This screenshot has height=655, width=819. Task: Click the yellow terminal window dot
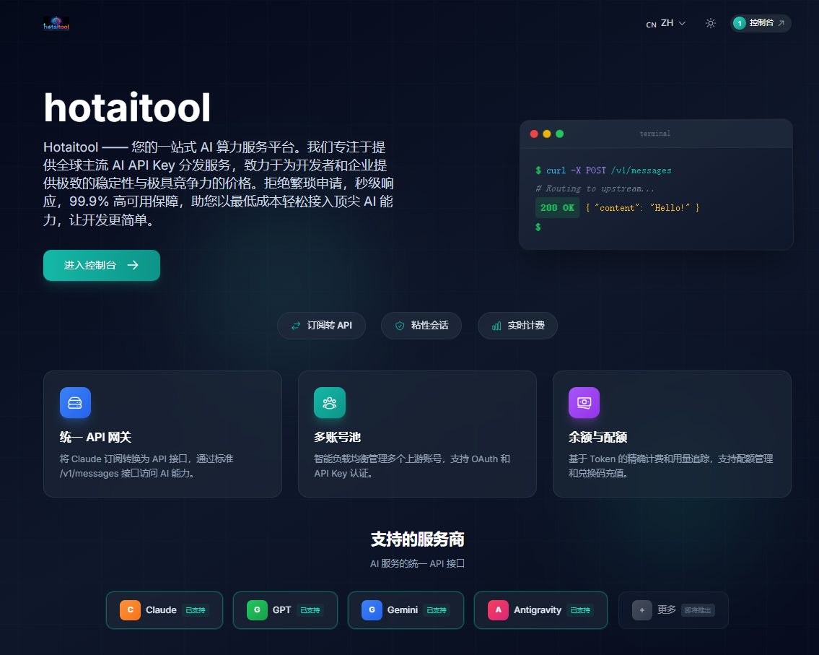(x=546, y=134)
